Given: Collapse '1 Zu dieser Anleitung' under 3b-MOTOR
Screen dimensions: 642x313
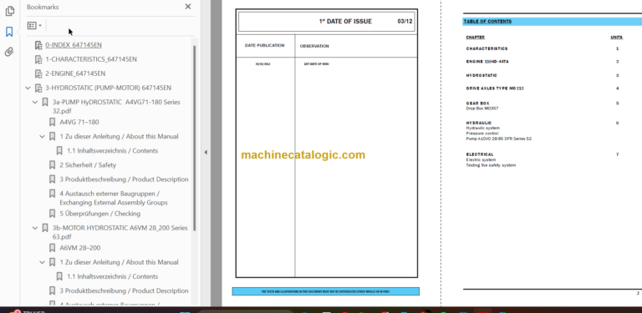Looking at the screenshot, I should pos(43,262).
